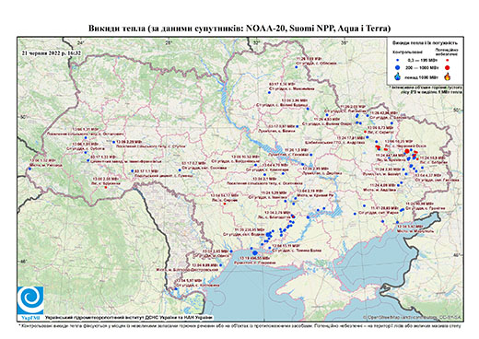Click the blue marker near Mariupol

click(x=397, y=222)
